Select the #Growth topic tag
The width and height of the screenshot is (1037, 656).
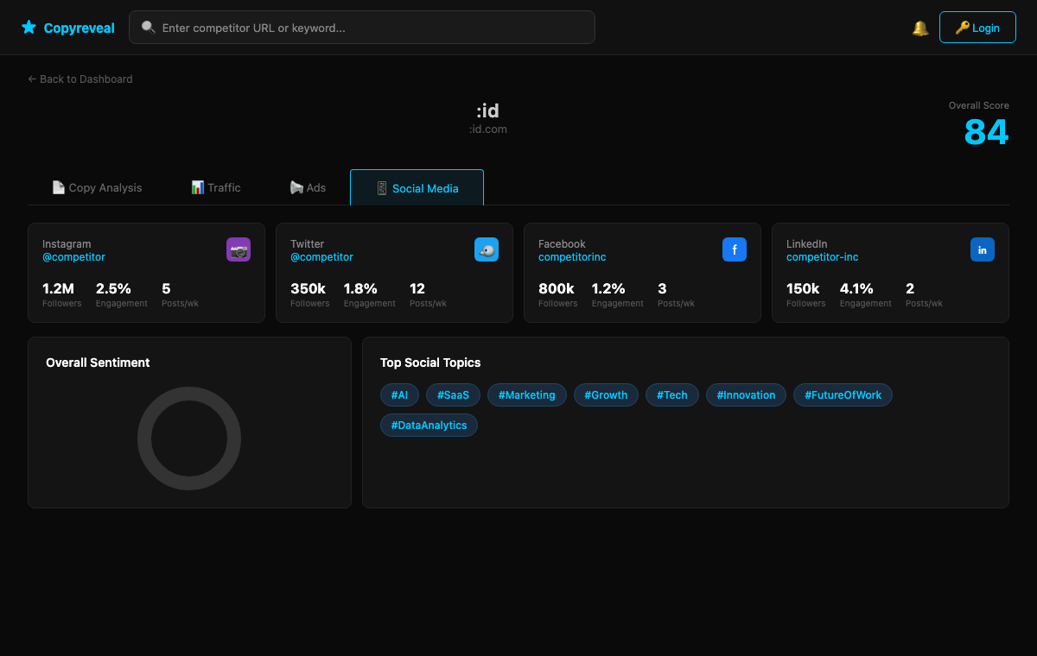pyautogui.click(x=606, y=395)
